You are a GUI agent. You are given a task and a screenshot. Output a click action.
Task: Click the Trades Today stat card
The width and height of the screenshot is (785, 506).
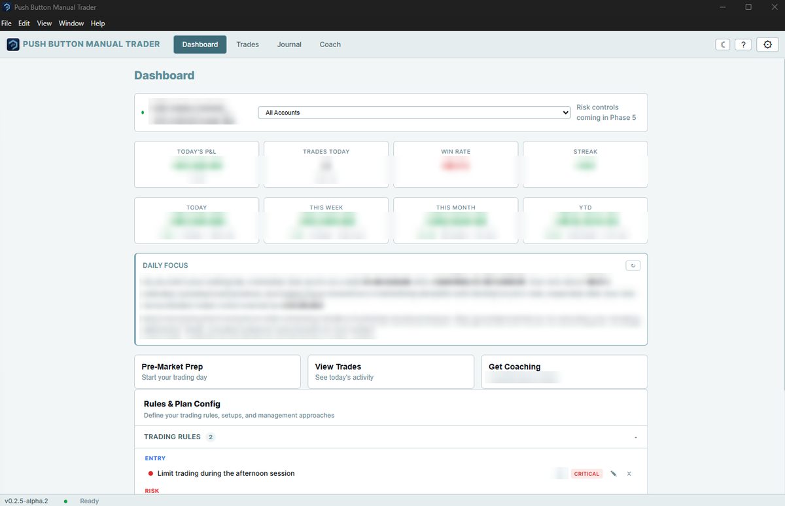326,164
